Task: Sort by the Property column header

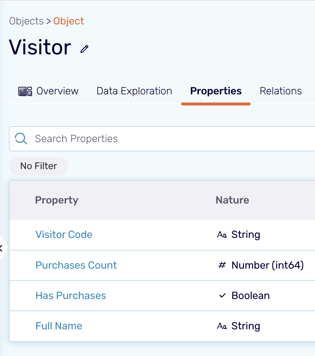Action: 57,200
